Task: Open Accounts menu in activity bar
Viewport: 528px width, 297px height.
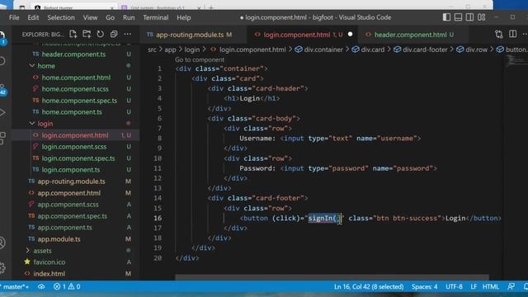Action: (2, 243)
